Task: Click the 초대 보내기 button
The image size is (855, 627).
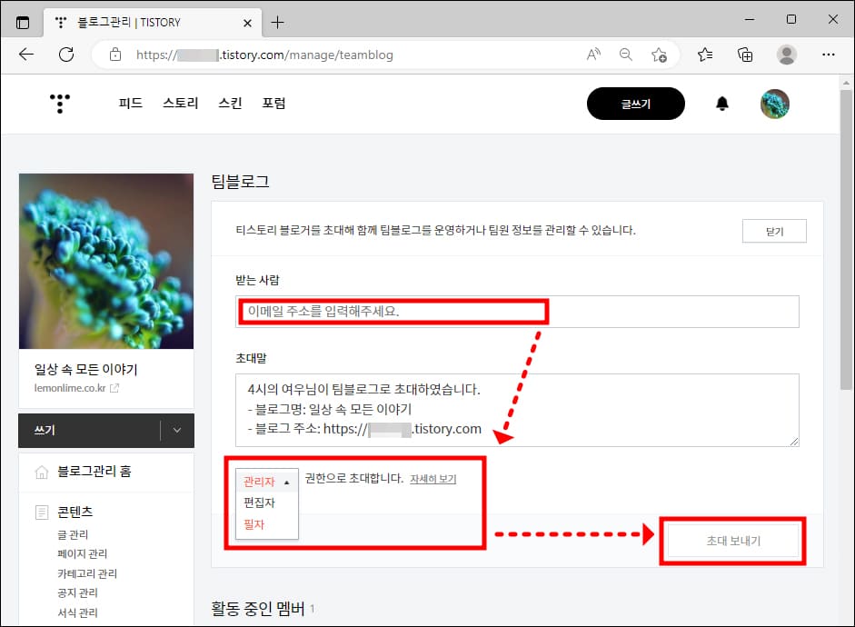Action: pyautogui.click(x=732, y=540)
